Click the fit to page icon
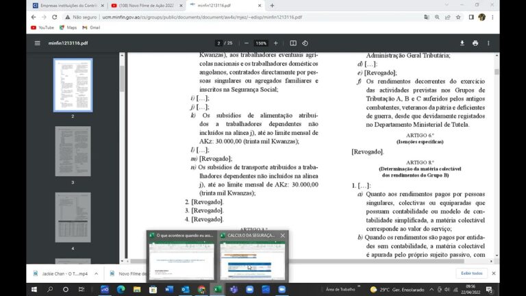 (x=293, y=43)
